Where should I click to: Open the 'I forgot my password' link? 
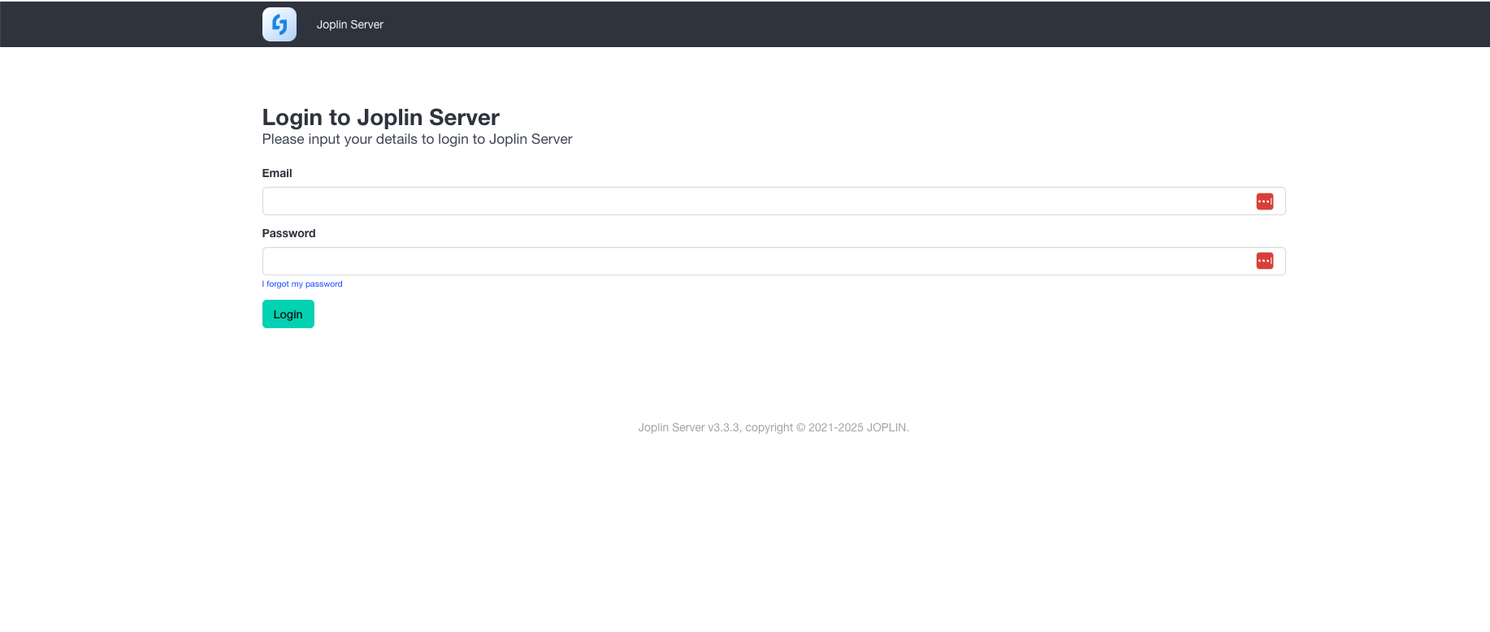pos(302,284)
